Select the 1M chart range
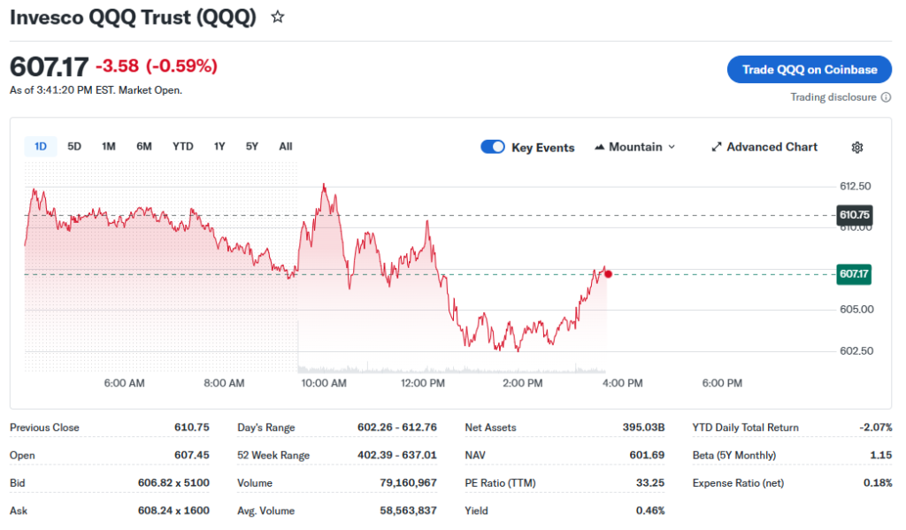906x530 pixels. coord(108,146)
